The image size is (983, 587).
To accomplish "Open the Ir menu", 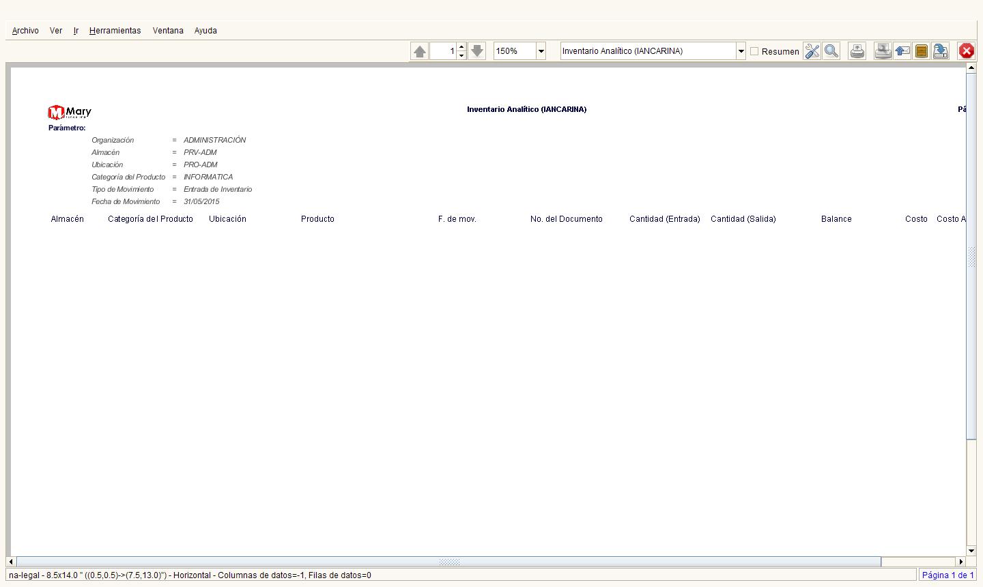I will 76,31.
